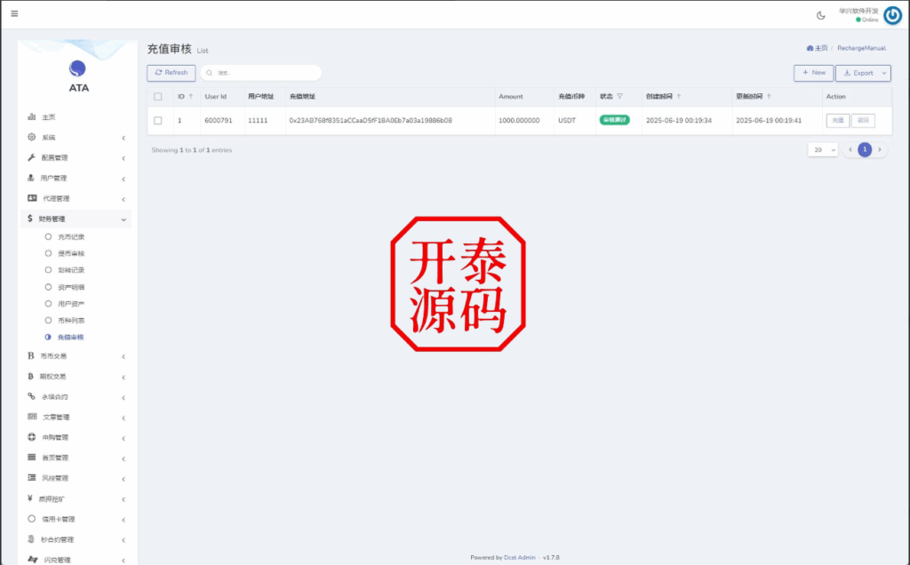The image size is (910, 565).
Task: Open the page size 20 dropdown
Action: (x=822, y=149)
